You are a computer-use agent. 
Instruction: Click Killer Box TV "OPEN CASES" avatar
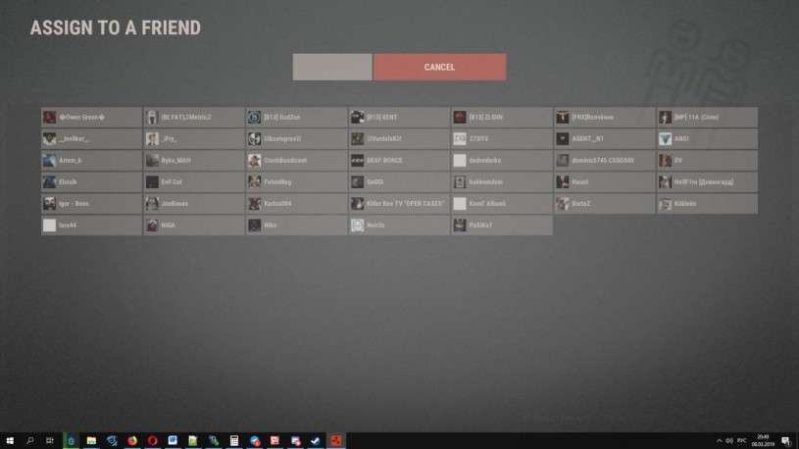358,204
